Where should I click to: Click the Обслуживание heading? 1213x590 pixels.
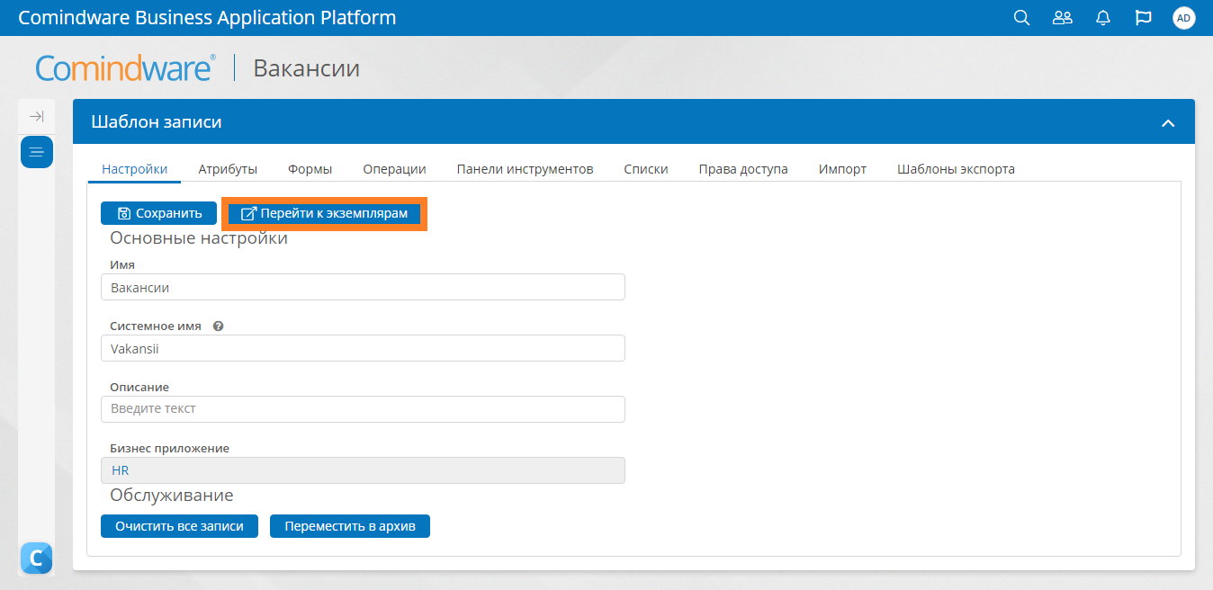172,496
